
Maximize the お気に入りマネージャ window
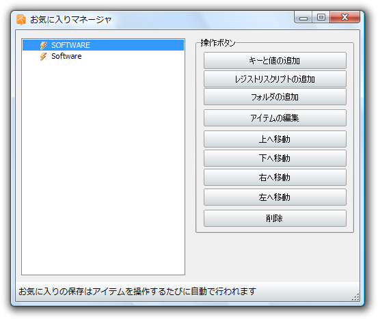pos(321,17)
